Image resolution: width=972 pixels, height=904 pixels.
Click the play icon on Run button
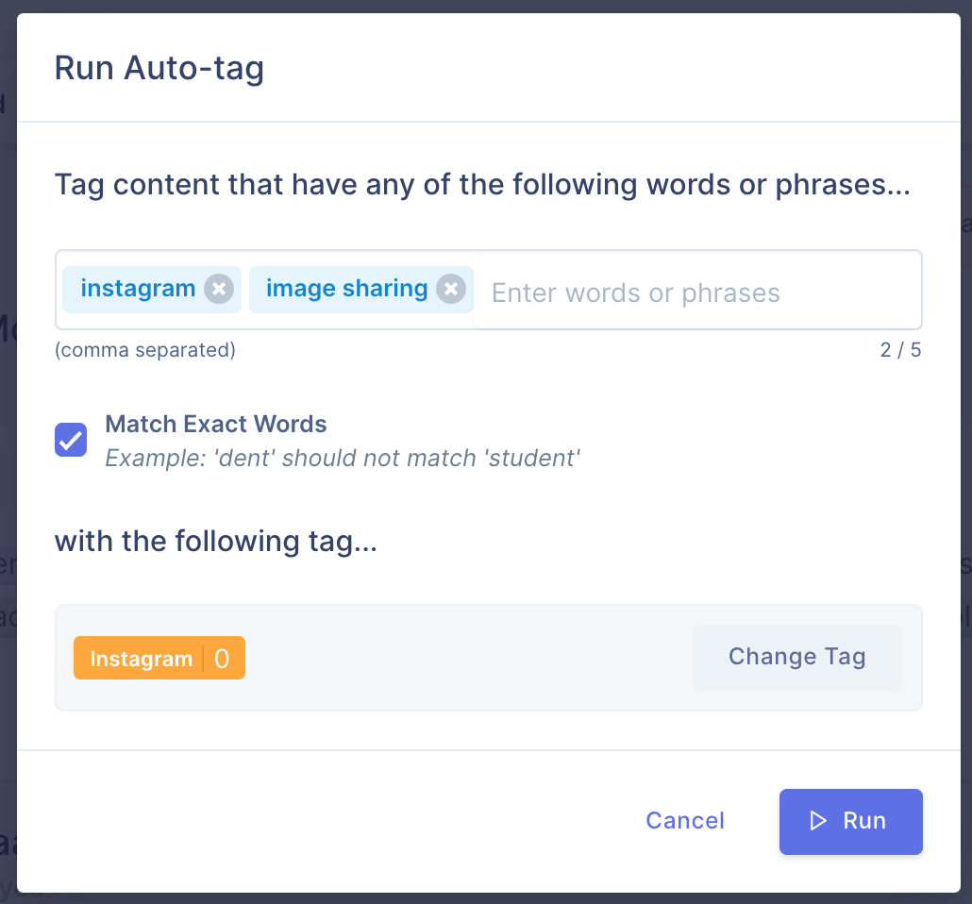[818, 821]
